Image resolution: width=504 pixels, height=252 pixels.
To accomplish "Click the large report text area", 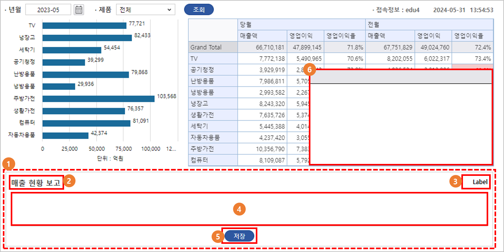I will point(249,209).
